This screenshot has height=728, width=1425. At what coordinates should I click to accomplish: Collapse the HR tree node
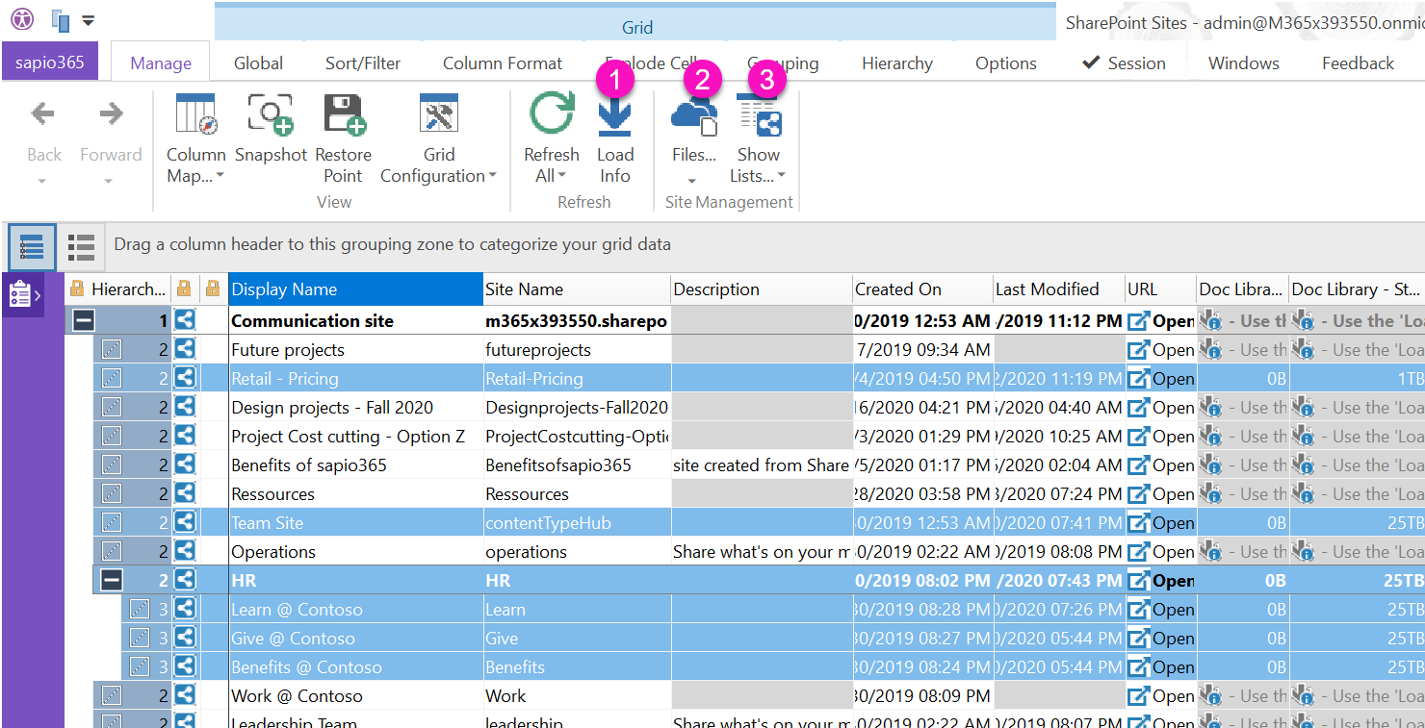point(112,580)
